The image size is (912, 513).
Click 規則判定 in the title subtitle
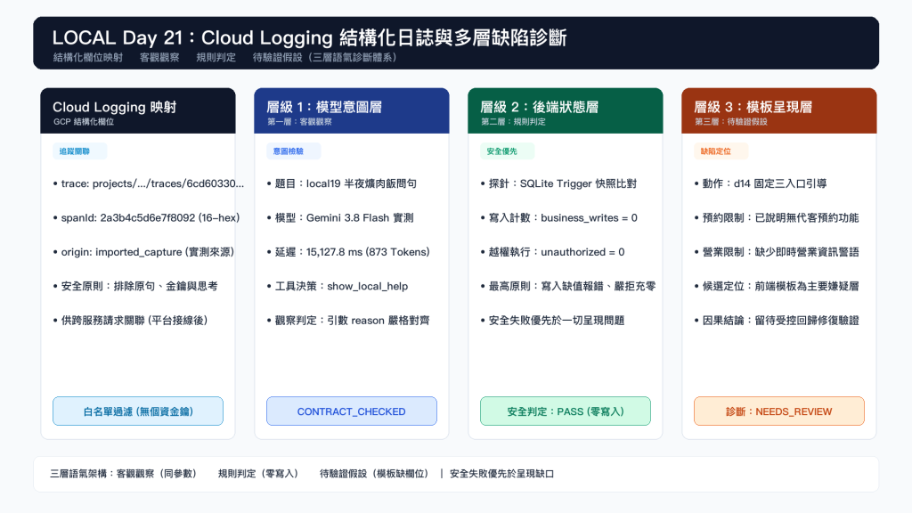click(216, 58)
